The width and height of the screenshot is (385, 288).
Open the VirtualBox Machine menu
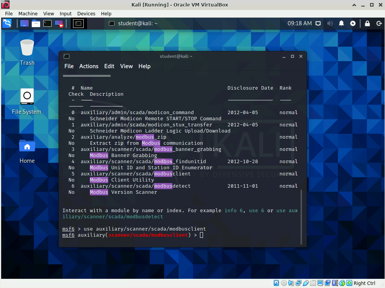click(x=28, y=13)
